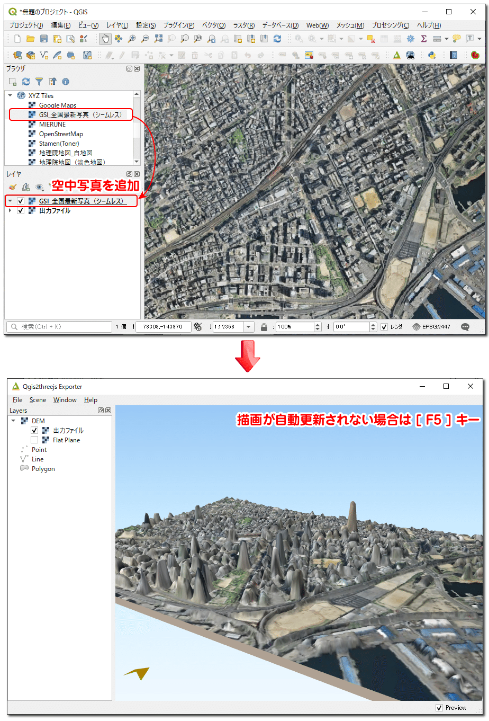Uncheck 出力ファイル under DEM in the Exporter window

tap(34, 431)
